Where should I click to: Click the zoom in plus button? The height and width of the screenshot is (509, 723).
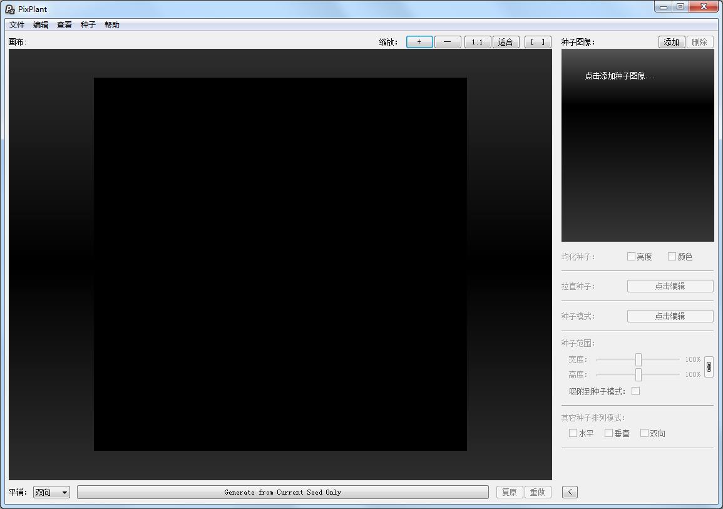point(419,42)
